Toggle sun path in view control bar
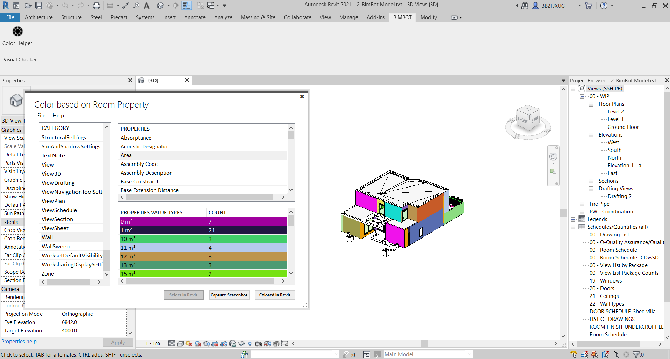The image size is (670, 359). (189, 344)
